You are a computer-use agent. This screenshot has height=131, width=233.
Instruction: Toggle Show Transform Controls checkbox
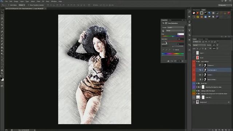pos(28,5)
